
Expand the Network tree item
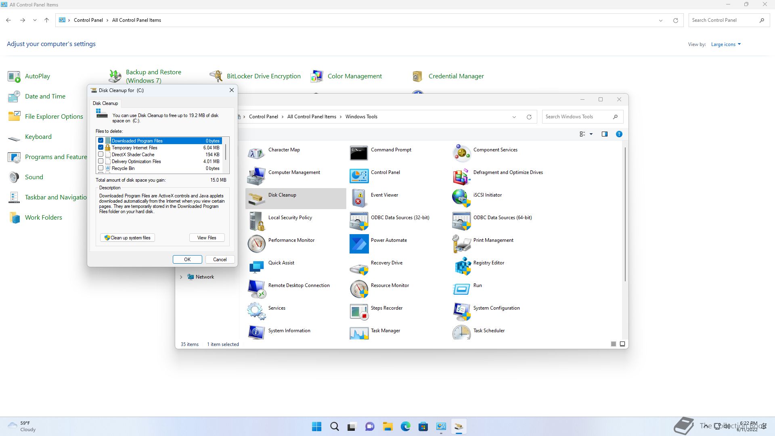pos(181,277)
